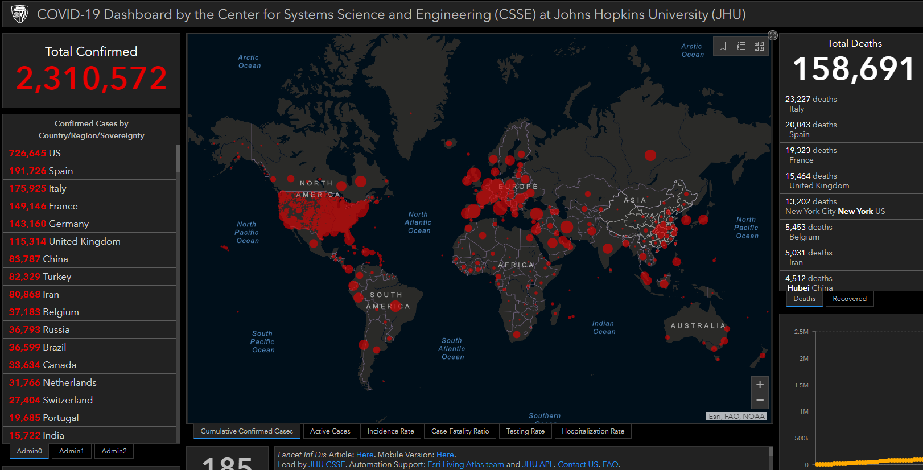Screen dimensions: 923x470
Task: Click 15,464 deaths United Kingdom entry
Action: click(851, 181)
